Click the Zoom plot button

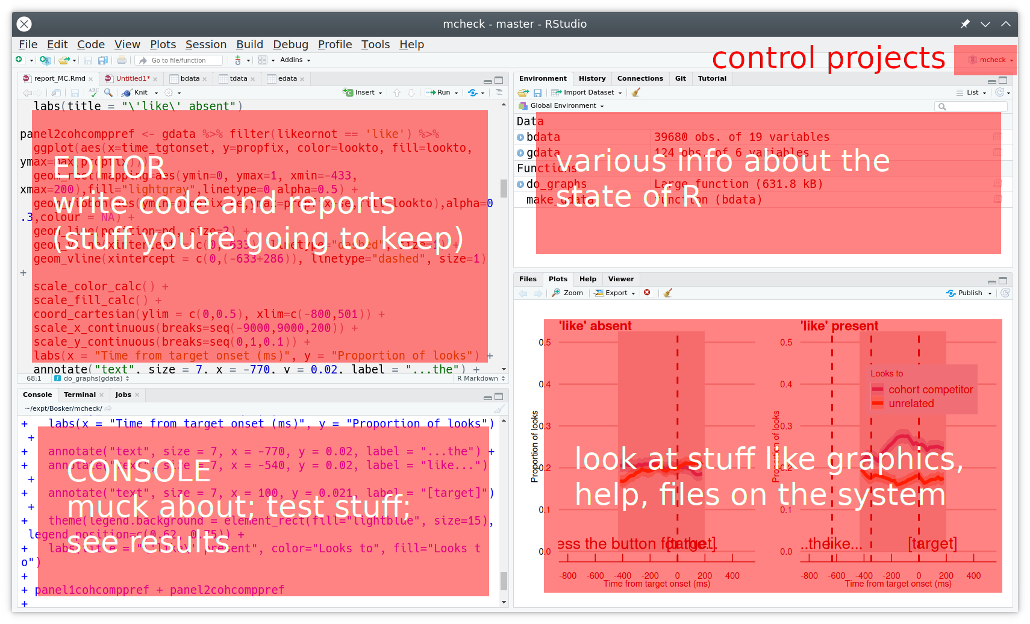click(x=567, y=293)
